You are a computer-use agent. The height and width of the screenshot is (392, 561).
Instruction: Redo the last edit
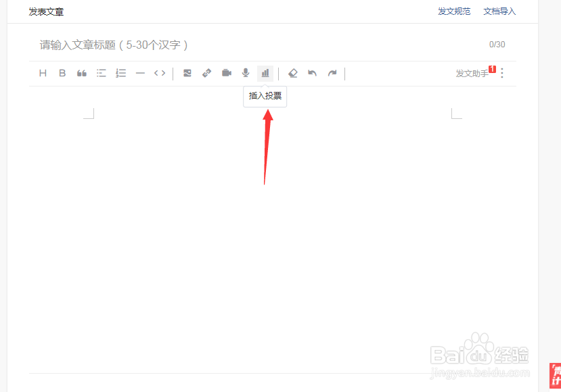[332, 73]
